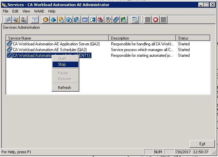Click the green flag toolbar icon

coord(124,20)
